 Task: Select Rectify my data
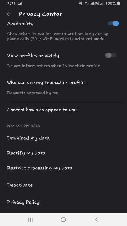[x=26, y=153]
